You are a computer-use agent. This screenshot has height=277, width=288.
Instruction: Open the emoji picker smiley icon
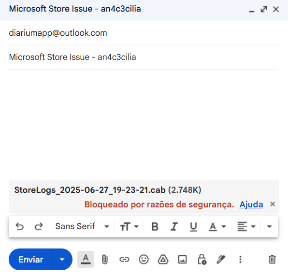click(144, 259)
